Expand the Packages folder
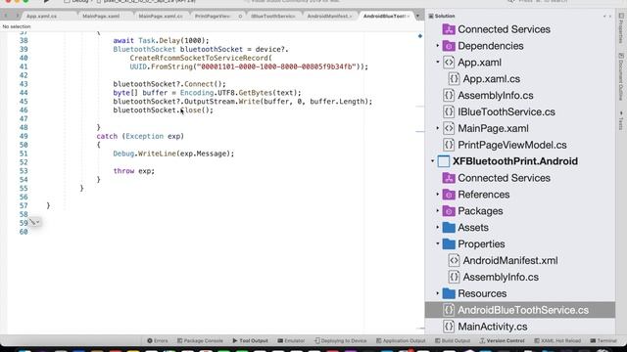This screenshot has height=352, width=627. pyautogui.click(x=438, y=211)
